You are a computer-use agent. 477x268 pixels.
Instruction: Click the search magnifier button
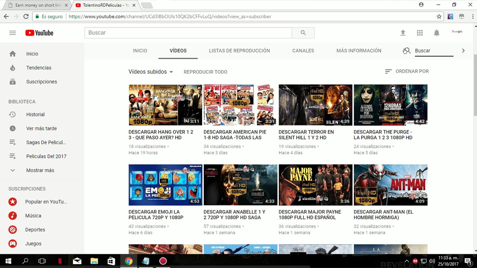coord(303,33)
